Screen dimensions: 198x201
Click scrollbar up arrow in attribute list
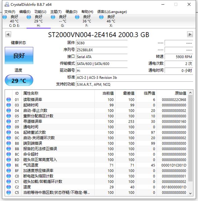(x=191, y=93)
